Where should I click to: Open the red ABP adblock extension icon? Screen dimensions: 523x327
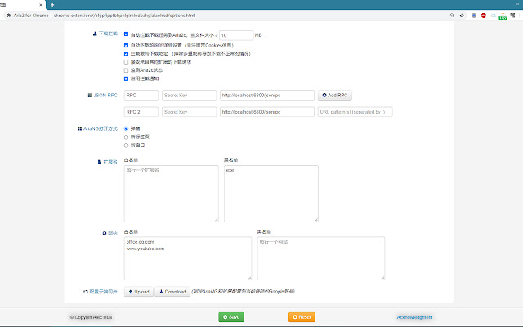coord(484,16)
